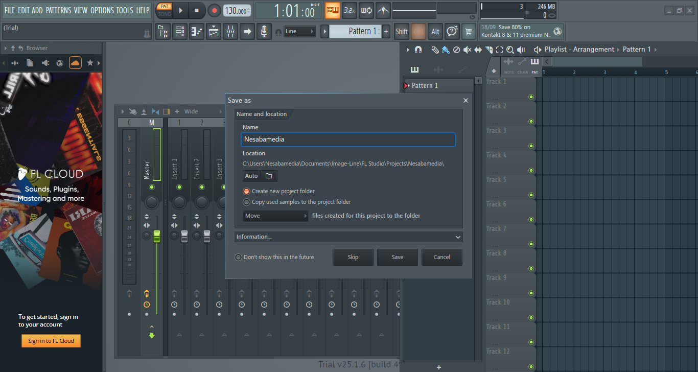Open the Piano roll view
The width and height of the screenshot is (698, 372).
coord(197,32)
